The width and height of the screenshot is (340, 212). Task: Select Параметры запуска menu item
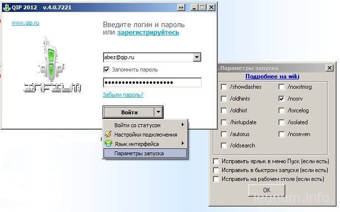click(x=145, y=153)
